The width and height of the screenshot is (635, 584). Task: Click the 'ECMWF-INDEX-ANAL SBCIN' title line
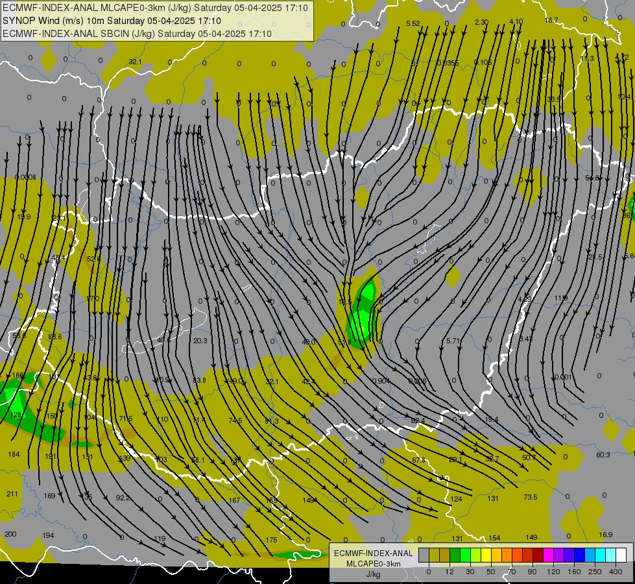point(137,34)
